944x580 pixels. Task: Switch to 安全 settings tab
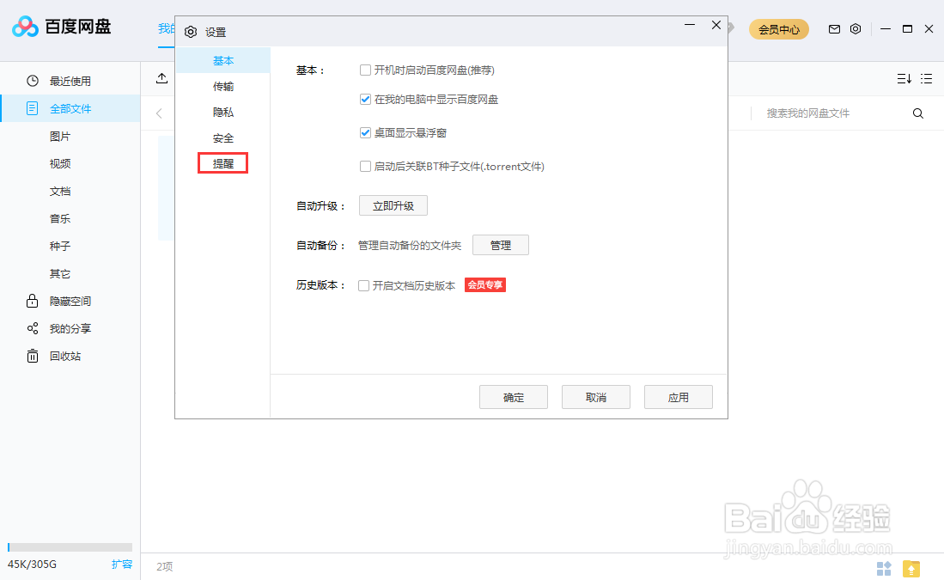[x=223, y=138]
